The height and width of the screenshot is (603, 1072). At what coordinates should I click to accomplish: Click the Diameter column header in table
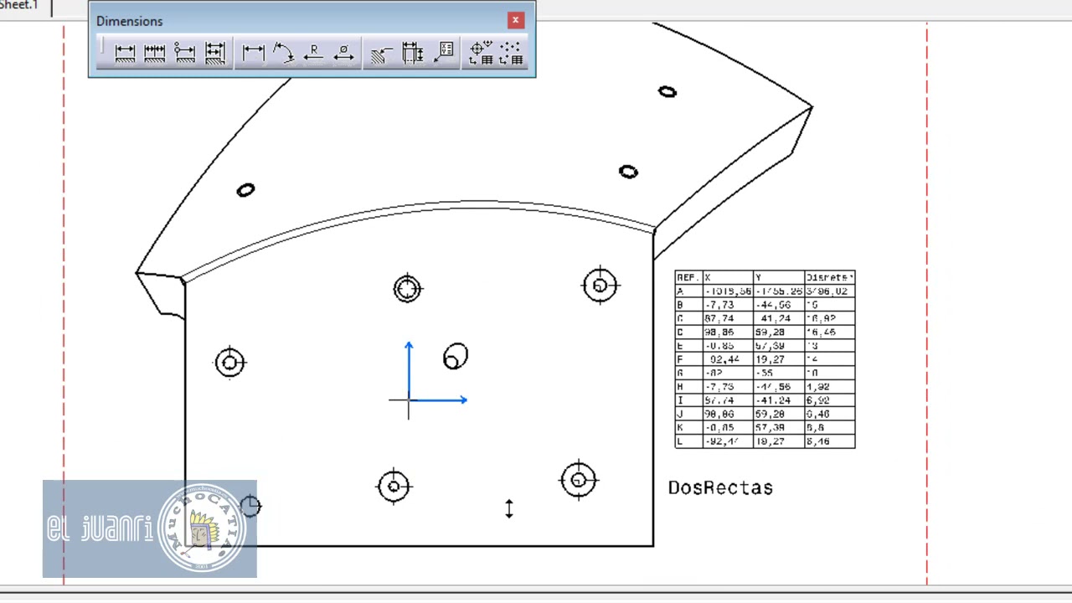point(830,277)
